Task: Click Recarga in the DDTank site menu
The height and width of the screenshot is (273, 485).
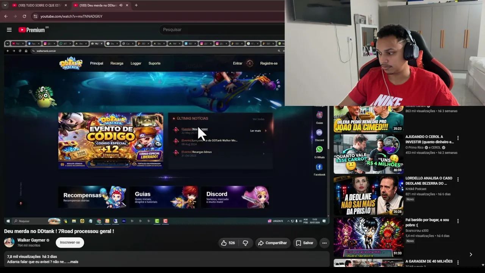Action: [x=117, y=63]
